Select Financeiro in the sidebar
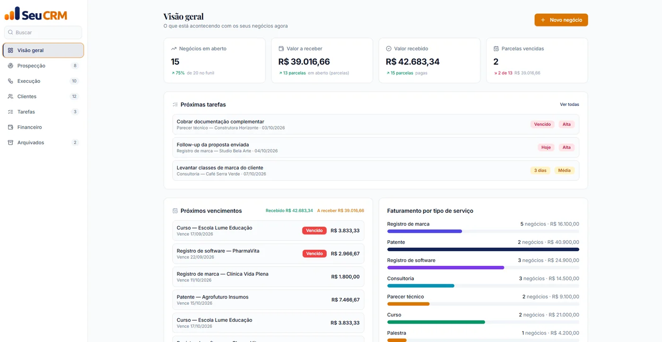Image resolution: width=662 pixels, height=342 pixels. tap(43, 127)
